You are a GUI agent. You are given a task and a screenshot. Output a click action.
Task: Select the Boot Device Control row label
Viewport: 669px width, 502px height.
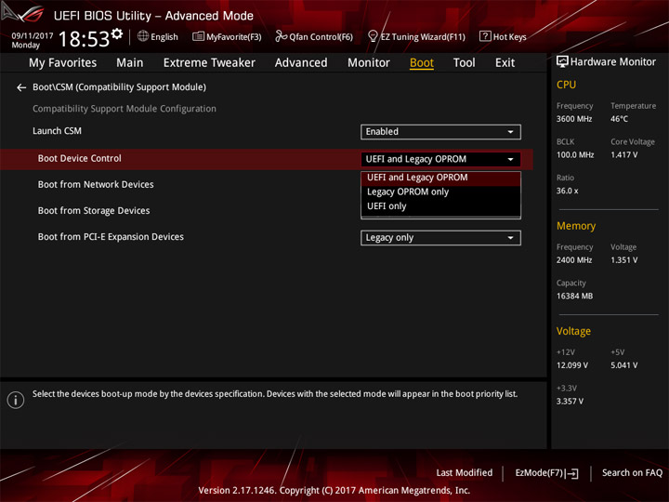(79, 158)
